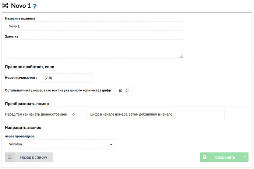Image resolution: width=254 pixels, height=169 pixels.
Task: Go back via Назад к списку button
Action: 29,157
